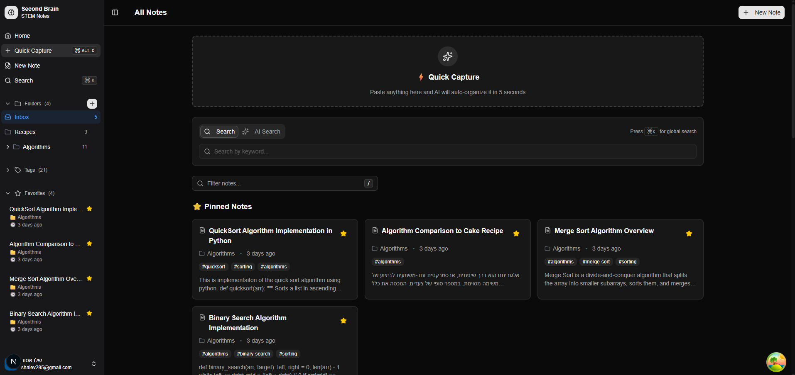Click the plus icon to create a new folder
The image size is (795, 375).
[x=92, y=103]
